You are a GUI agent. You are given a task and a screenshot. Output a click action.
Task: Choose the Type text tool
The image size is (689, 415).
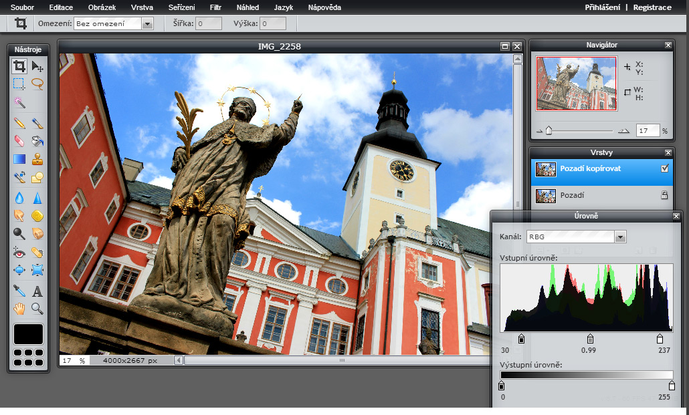pos(37,291)
